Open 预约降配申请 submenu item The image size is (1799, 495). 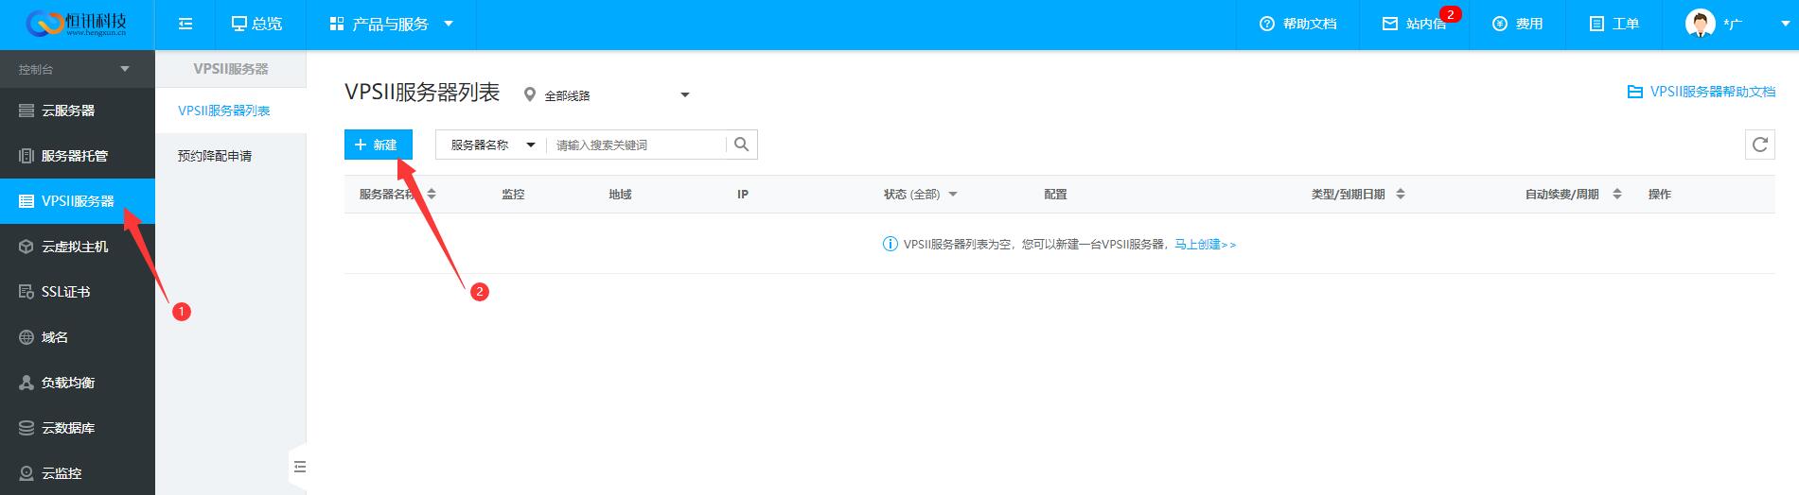pyautogui.click(x=215, y=156)
